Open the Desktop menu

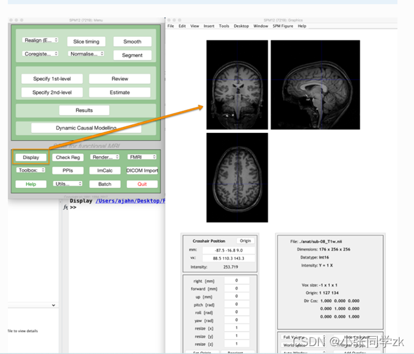click(241, 26)
